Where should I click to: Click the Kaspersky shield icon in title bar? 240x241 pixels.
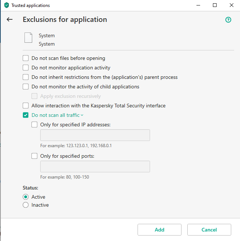click(7, 5)
